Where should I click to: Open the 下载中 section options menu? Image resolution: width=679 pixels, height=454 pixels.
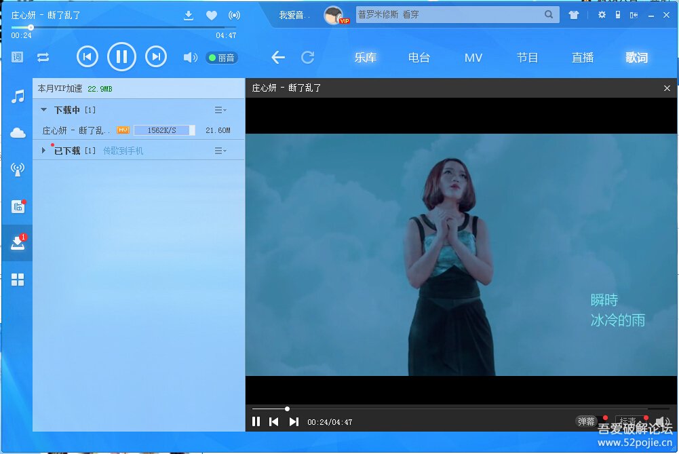pos(220,110)
